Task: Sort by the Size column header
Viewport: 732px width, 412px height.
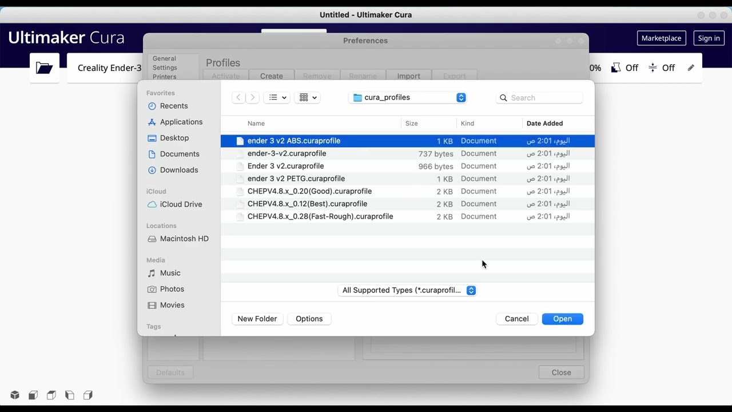Action: coord(411,123)
